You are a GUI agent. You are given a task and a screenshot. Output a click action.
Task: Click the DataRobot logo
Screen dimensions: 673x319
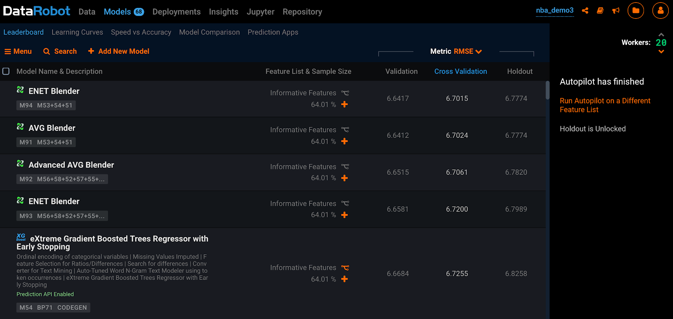(37, 11)
